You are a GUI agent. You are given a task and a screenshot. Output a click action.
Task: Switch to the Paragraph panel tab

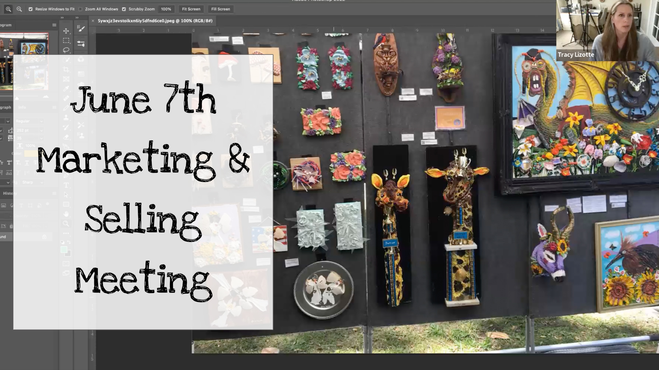point(5,107)
